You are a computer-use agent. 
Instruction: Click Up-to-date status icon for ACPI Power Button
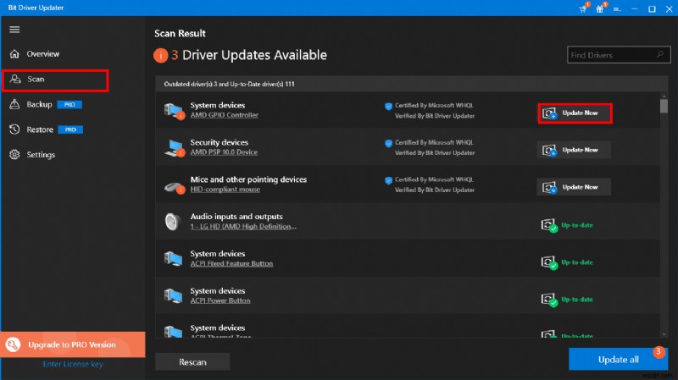coord(549,300)
